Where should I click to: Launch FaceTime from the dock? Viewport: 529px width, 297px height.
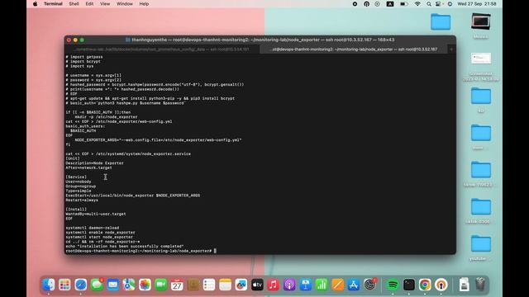pyautogui.click(x=161, y=285)
